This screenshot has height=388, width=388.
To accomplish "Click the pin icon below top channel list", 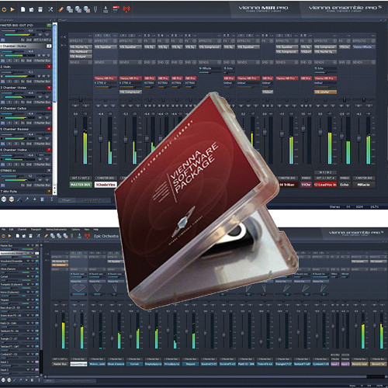I will 26,199.
